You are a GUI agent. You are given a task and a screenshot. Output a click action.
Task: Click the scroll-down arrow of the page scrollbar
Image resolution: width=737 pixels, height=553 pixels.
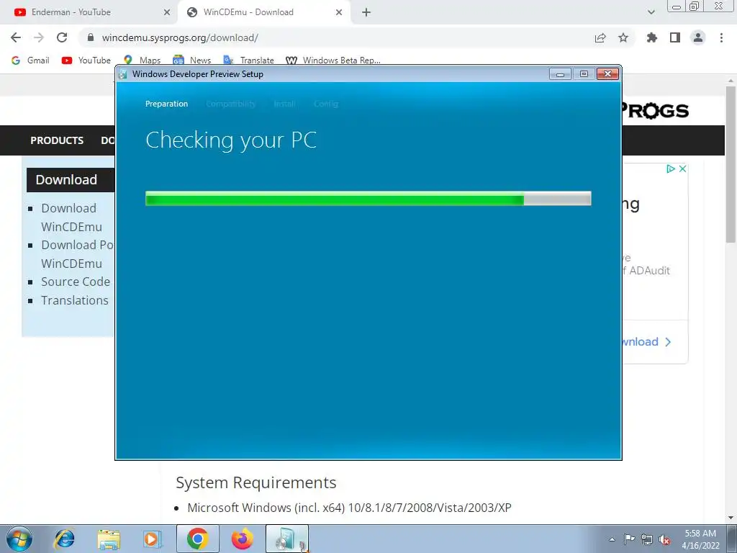pyautogui.click(x=731, y=518)
